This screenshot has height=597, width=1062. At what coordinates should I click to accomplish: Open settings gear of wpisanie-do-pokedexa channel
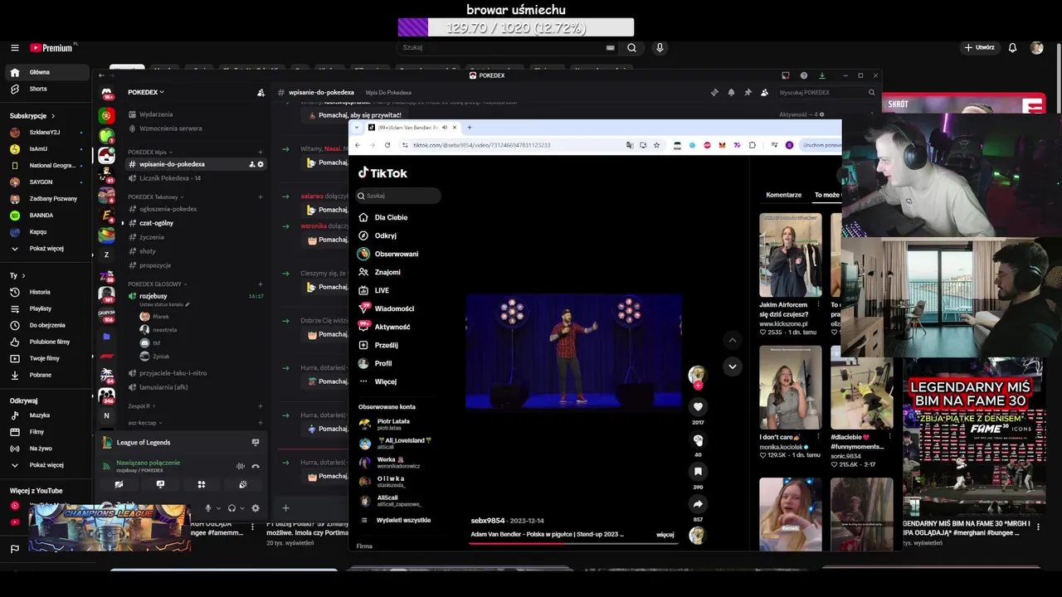click(261, 164)
